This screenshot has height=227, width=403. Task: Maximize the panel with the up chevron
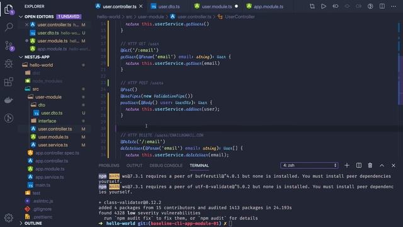coord(382,165)
